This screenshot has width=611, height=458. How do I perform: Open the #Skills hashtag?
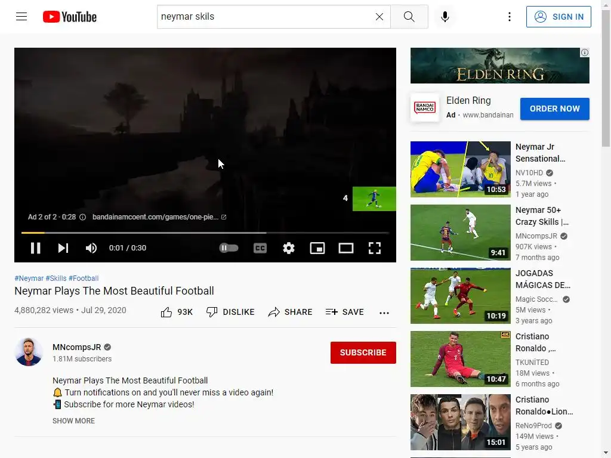click(56, 278)
